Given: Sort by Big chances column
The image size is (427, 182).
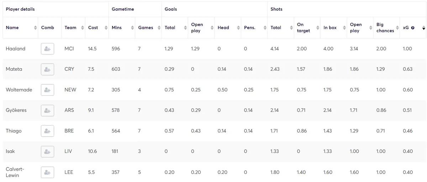Looking at the screenshot, I should tap(385, 28).
